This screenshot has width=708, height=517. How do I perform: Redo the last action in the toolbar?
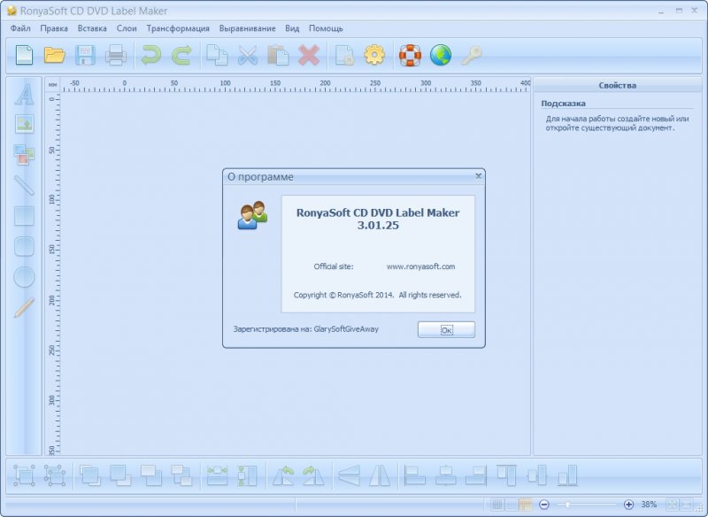coord(182,56)
